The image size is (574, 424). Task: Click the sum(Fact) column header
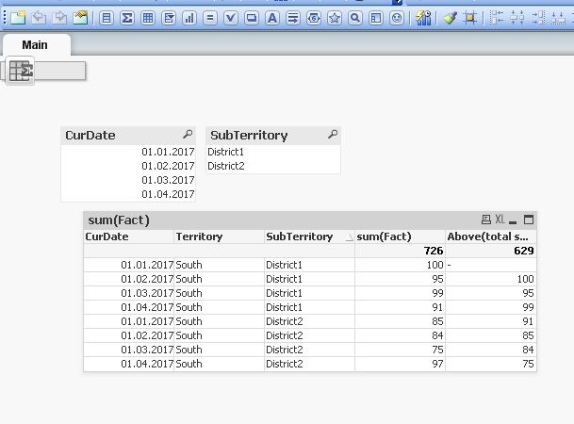pos(400,236)
